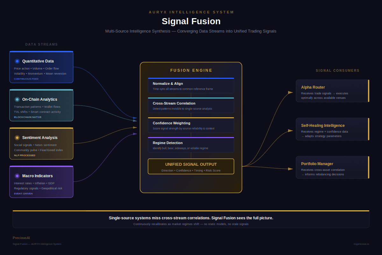The width and height of the screenshot is (382, 255).
Task: Select the Regime Detection stage
Action: coord(191,145)
